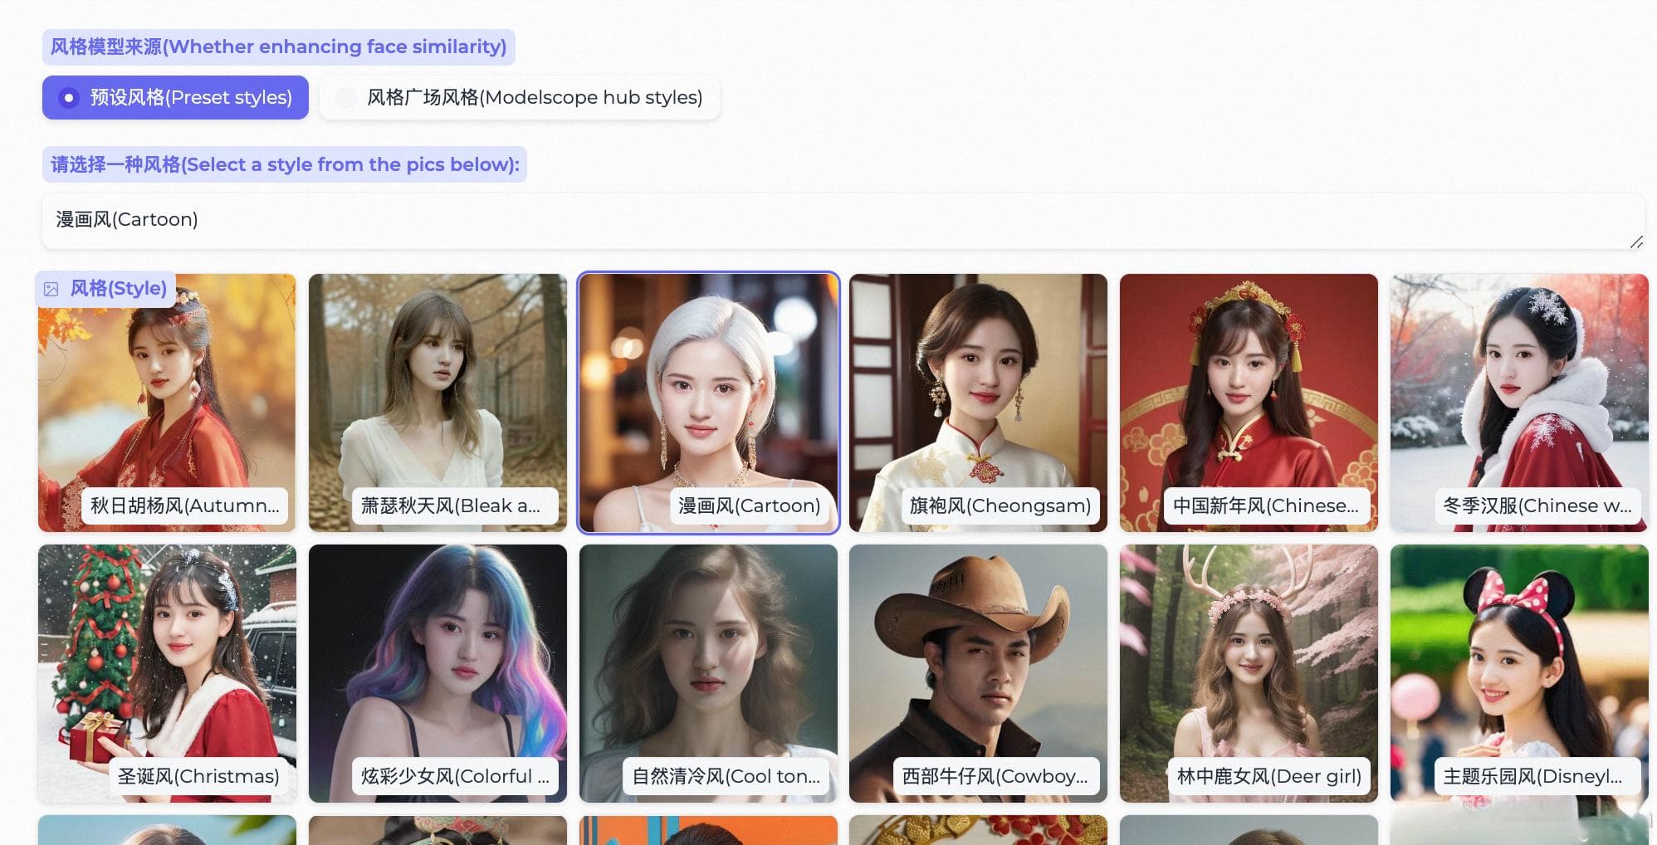Select the Cowboy style thumbnail
The height and width of the screenshot is (845, 1657).
[978, 673]
